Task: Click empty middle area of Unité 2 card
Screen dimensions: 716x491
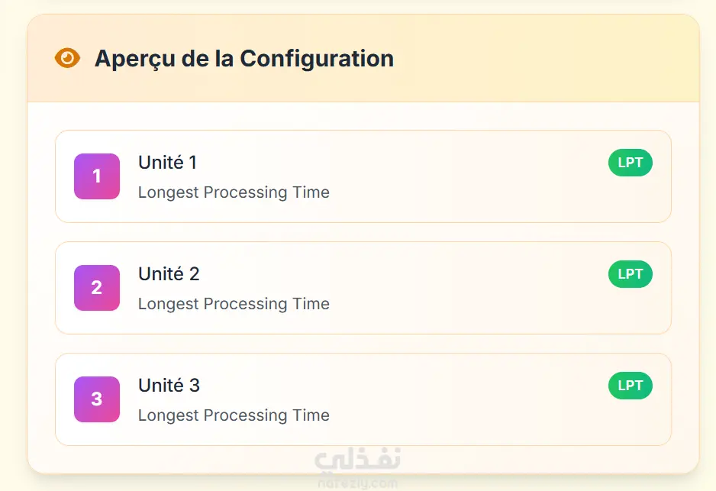Action: 458,289
